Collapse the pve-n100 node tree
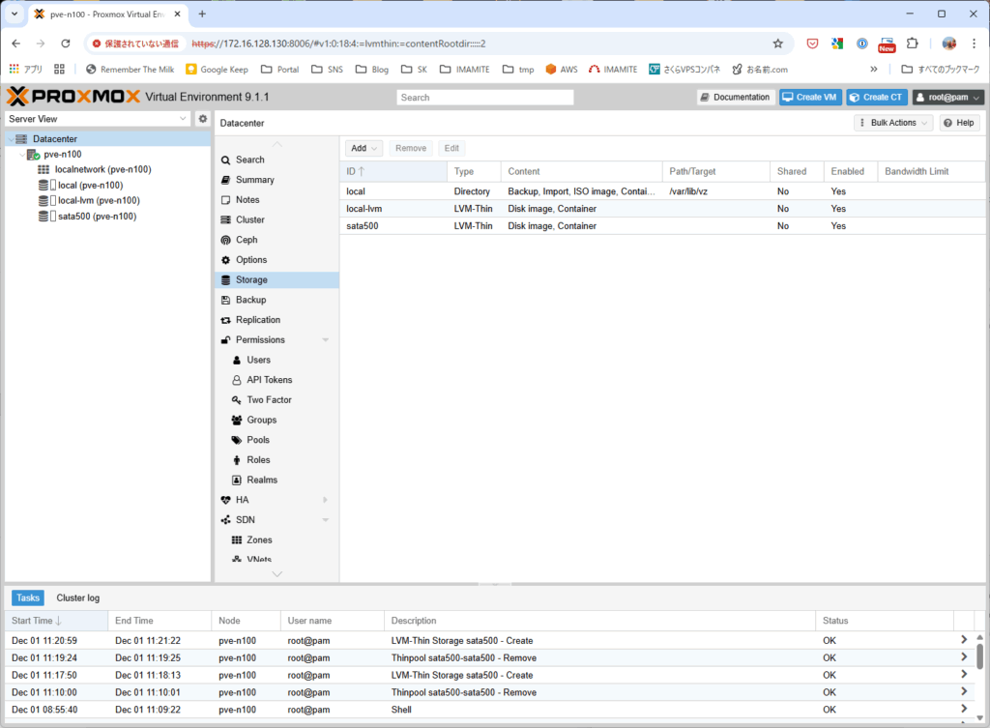 pos(21,155)
